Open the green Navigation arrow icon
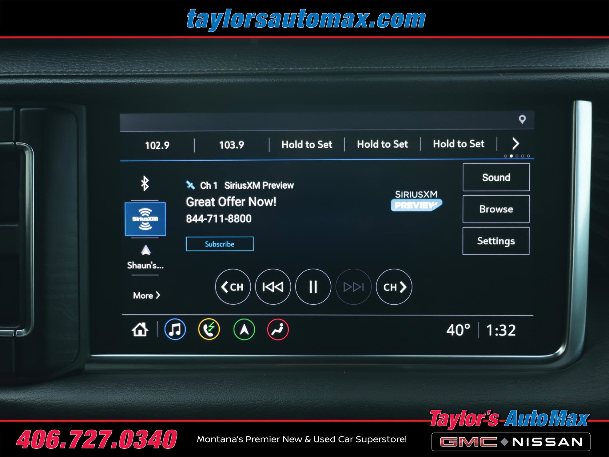 click(x=244, y=330)
